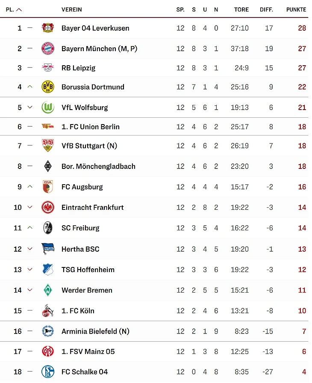The image size is (312, 383).
Task: Click the Bayer 04 Leverkusen club crest
Action: pyautogui.click(x=48, y=28)
